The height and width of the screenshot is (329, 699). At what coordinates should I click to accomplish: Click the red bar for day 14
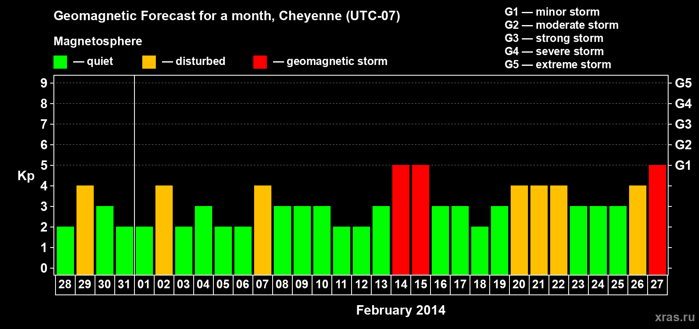click(401, 220)
